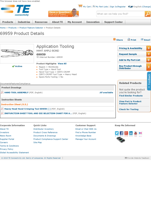Click PDF icon beside Heavy Head Hand Crimping Tool
This screenshot has width=151, height=214.
pyautogui.click(x=2, y=109)
